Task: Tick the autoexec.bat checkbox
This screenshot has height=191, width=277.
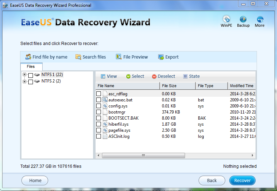Action: [x=98, y=100]
